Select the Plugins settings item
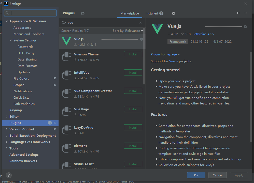The width and height of the screenshot is (254, 183). (x=30, y=123)
